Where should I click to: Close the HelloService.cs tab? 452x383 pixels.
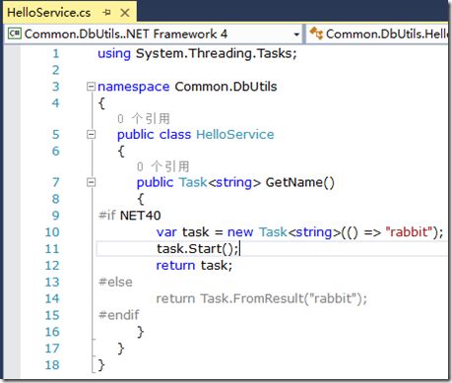pyautogui.click(x=125, y=13)
